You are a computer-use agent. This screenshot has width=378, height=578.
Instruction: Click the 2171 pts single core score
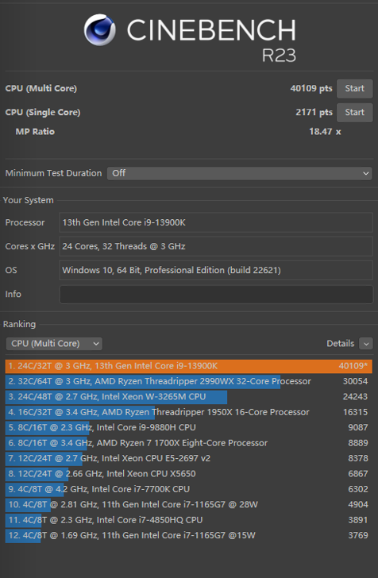[x=314, y=113]
